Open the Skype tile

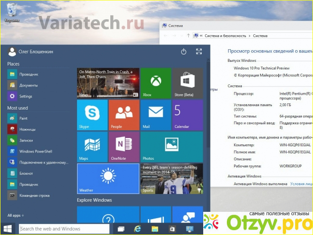[x=92, y=115]
